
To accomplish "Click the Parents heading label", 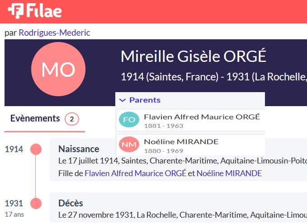I will pos(145,100).
